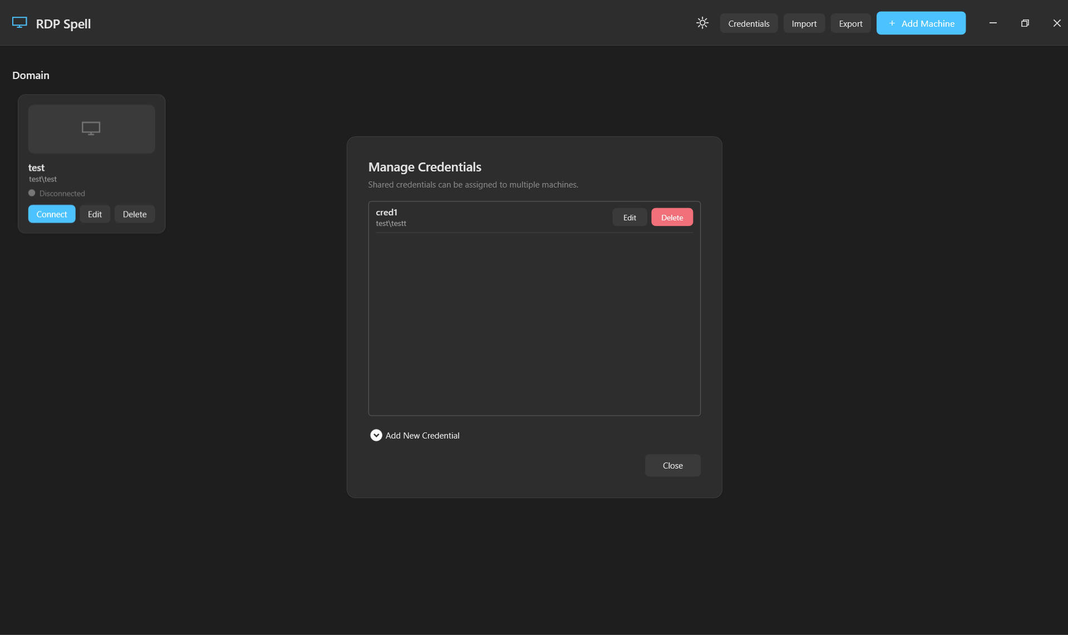Toggle connection state for the test machine

tap(51, 214)
